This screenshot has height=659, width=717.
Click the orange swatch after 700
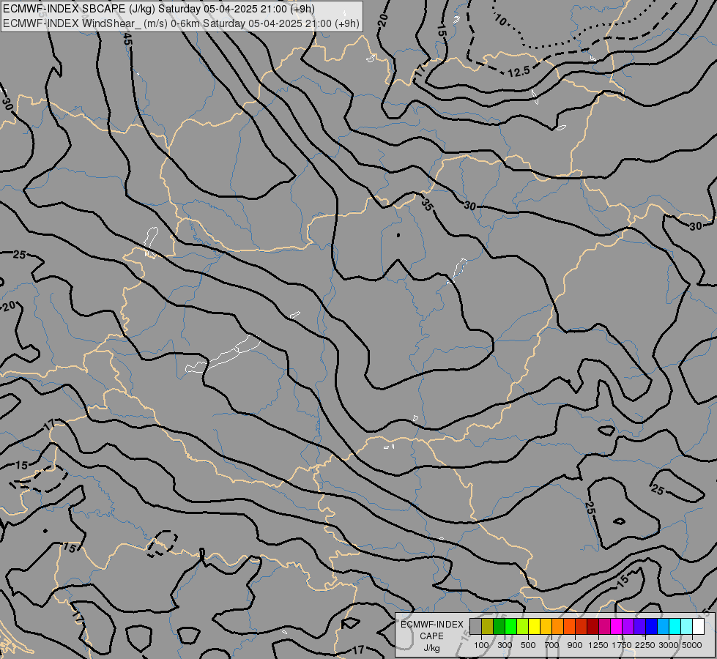[557, 626]
